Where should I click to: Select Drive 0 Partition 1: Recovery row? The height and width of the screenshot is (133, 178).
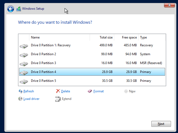92,45
